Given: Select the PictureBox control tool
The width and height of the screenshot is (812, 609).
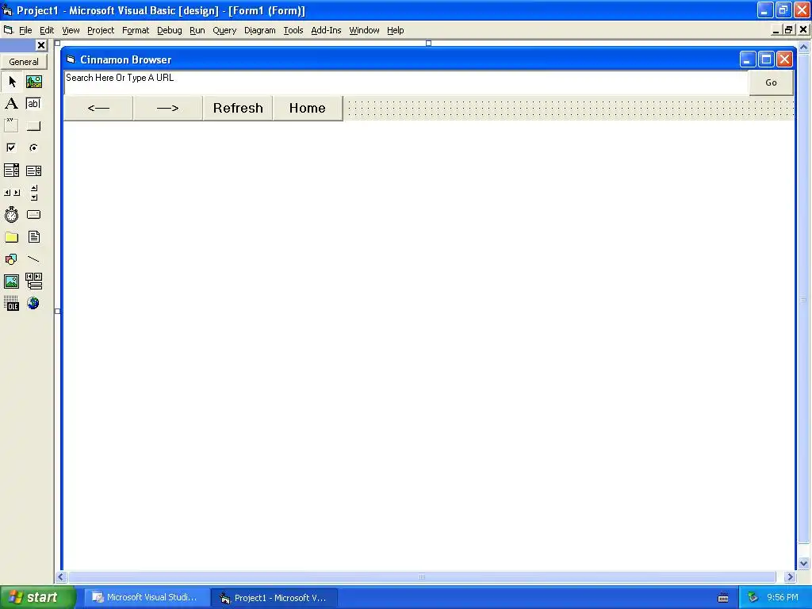Looking at the screenshot, I should point(33,82).
